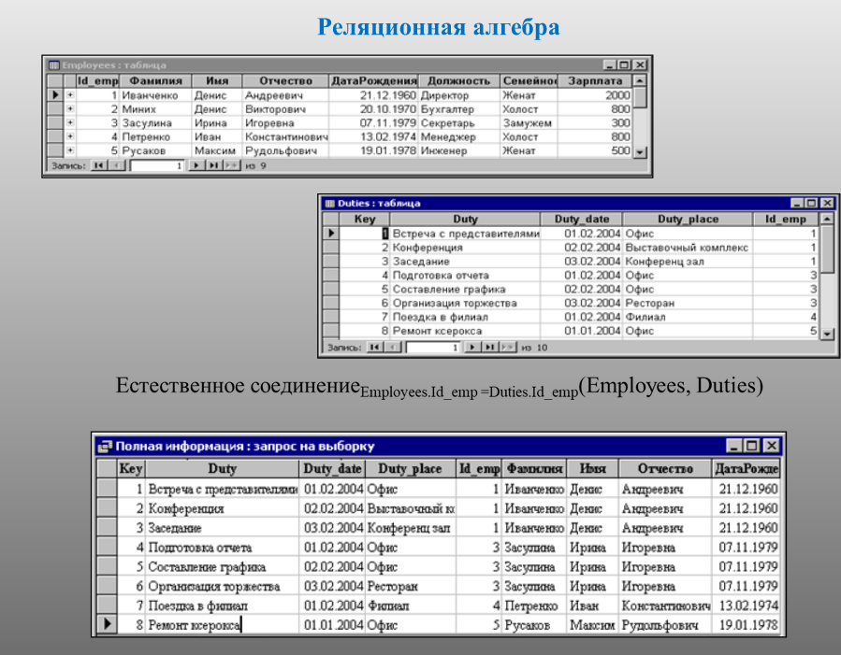
Task: Click cell 'Выставочный комплекс' in Duties table
Action: 688,248
